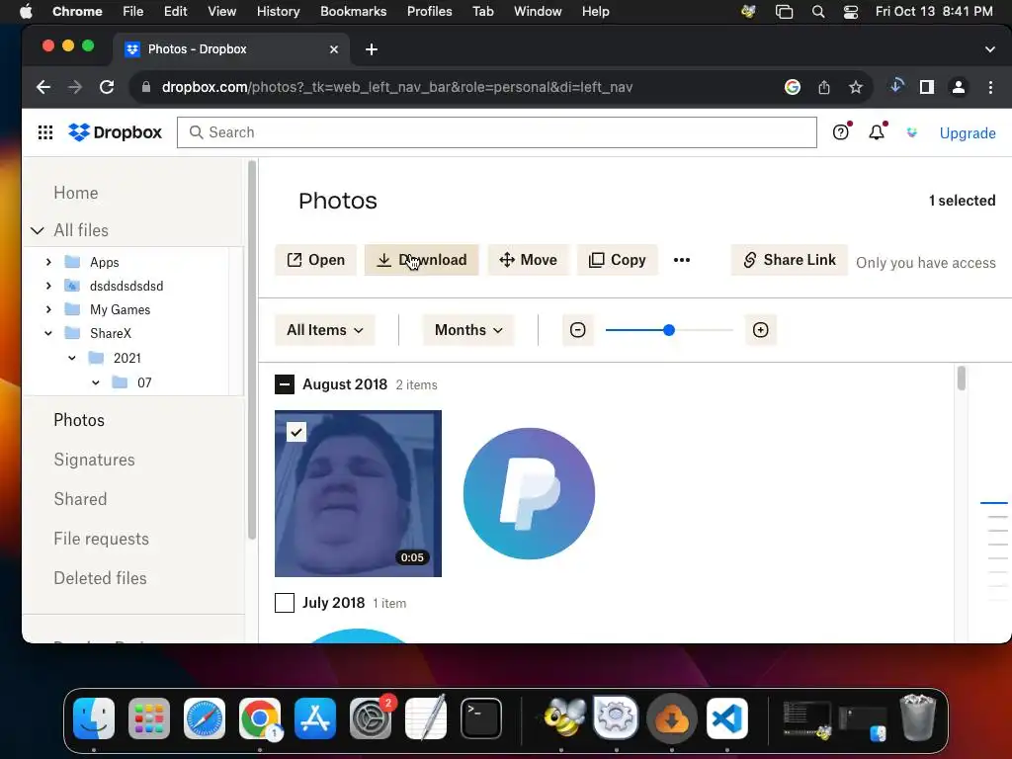
Task: Open Signatures in the sidebar
Action: (x=94, y=460)
